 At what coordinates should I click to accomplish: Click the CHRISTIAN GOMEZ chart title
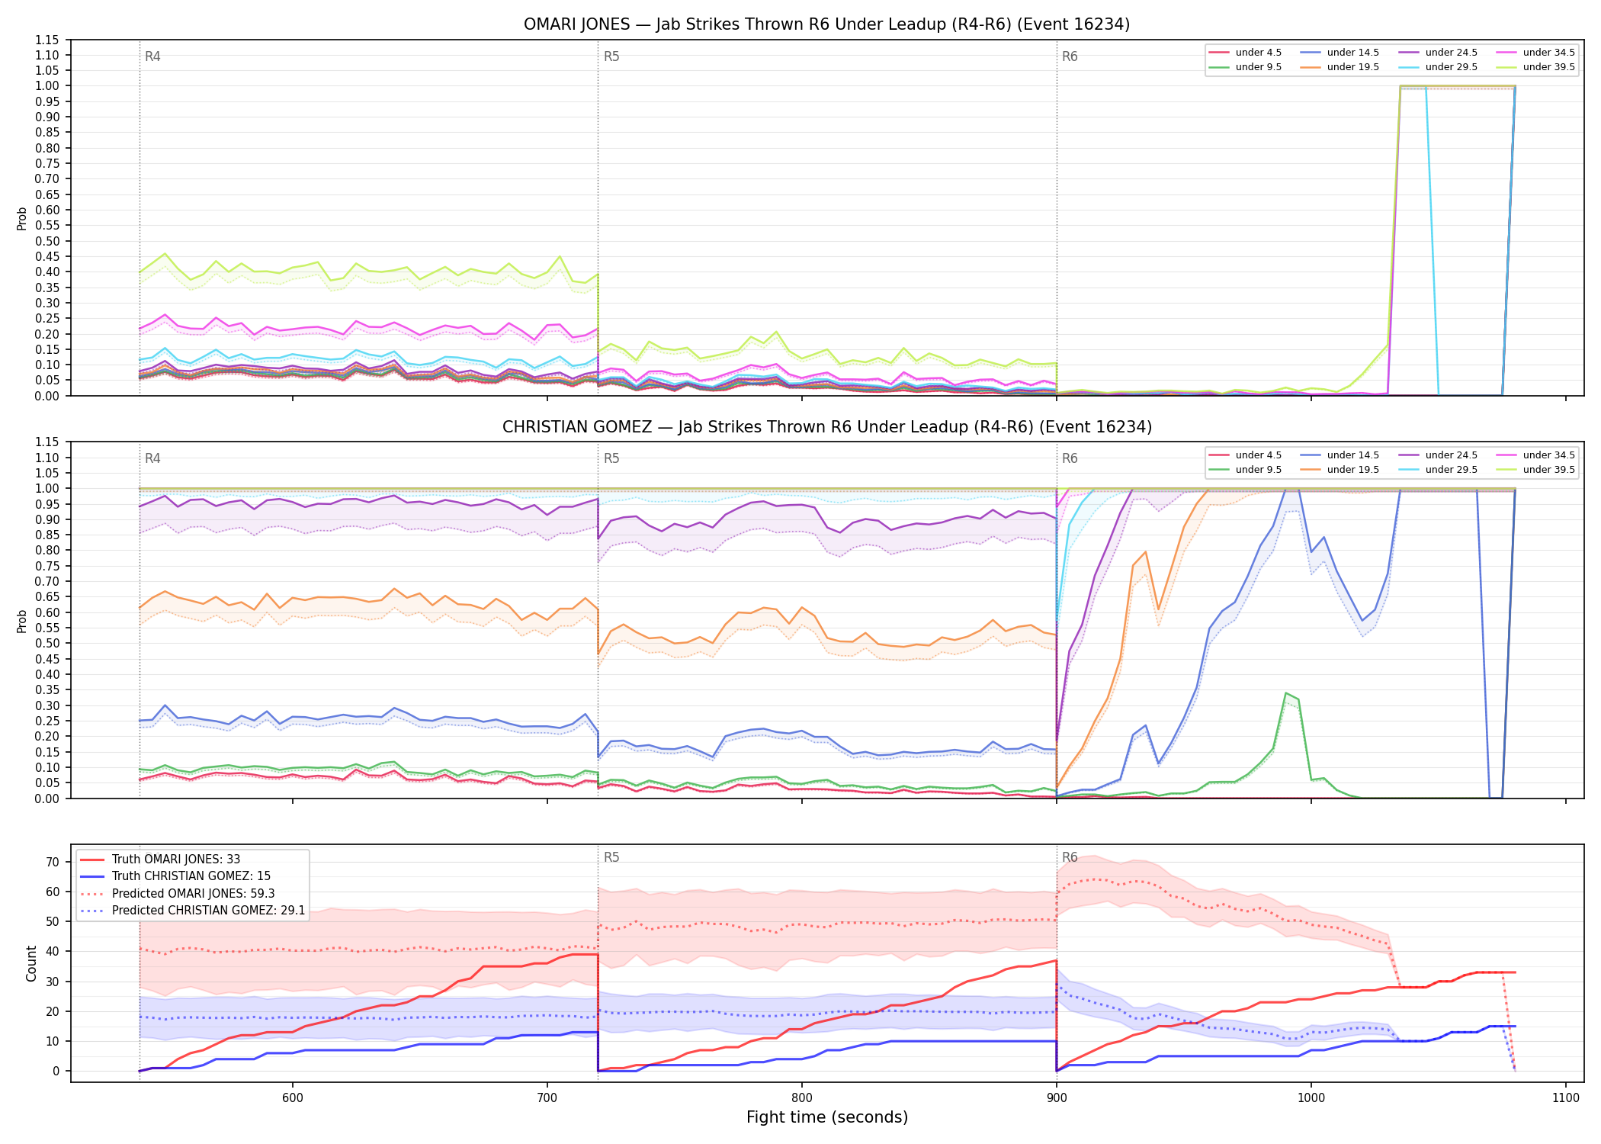(x=826, y=427)
